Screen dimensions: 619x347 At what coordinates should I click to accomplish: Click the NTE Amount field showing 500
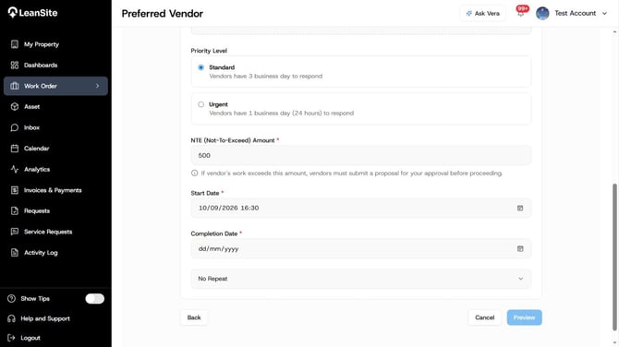tap(361, 155)
